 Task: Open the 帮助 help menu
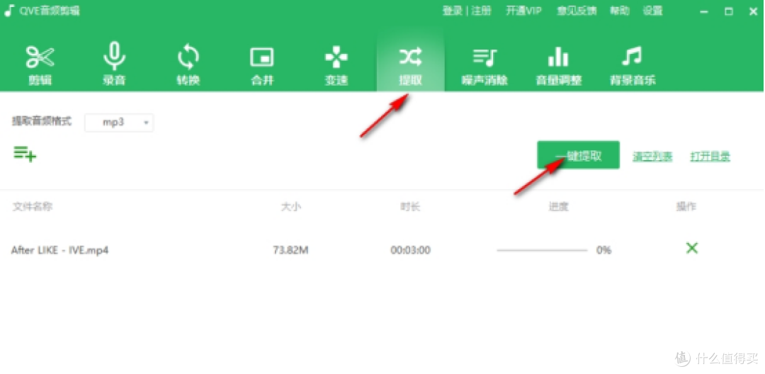tap(620, 11)
